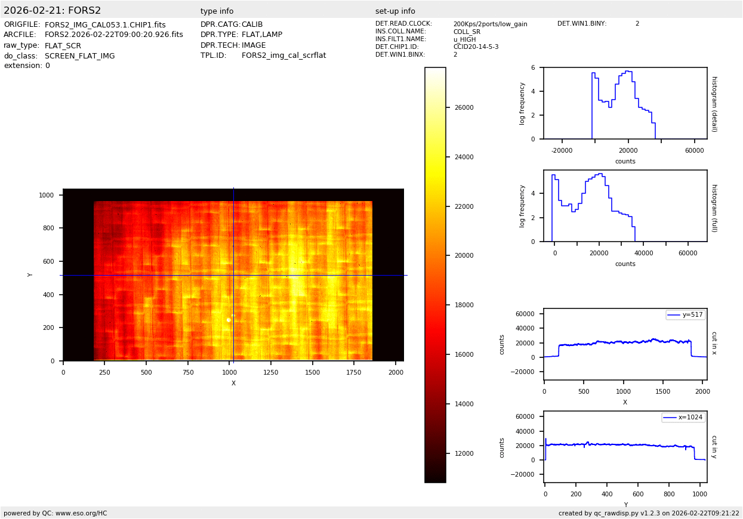Select the TPL.ID value FORS2_img_cal_scrflat

pos(283,55)
